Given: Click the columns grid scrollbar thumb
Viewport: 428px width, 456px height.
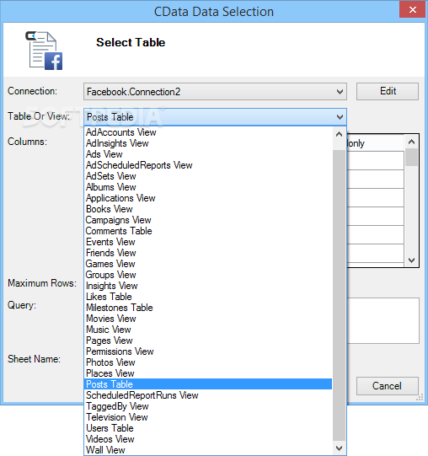Looking at the screenshot, I should 411,157.
